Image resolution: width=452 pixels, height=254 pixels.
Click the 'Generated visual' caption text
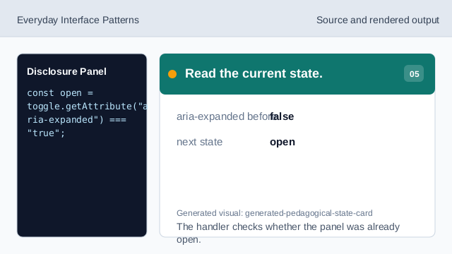click(275, 213)
